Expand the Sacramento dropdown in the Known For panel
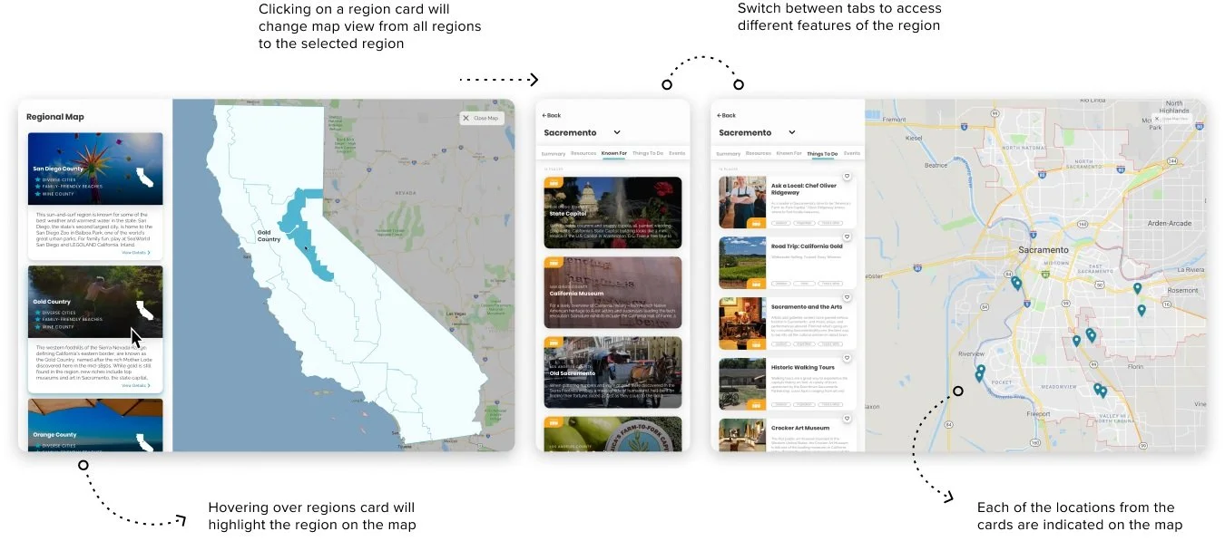The image size is (1225, 541). [x=617, y=133]
